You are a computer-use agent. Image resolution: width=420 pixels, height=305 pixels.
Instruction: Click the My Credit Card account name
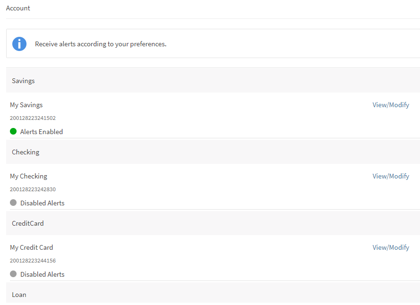pyautogui.click(x=32, y=247)
